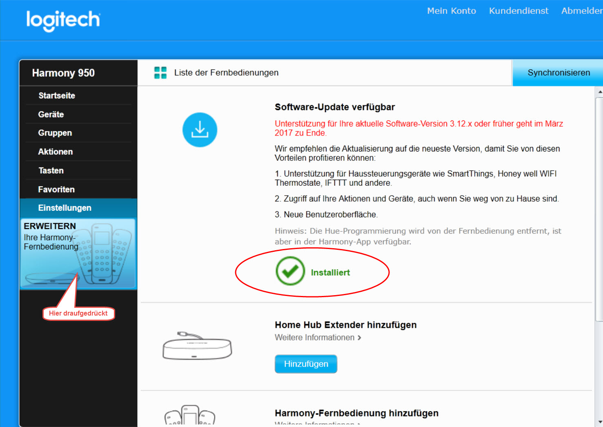The height and width of the screenshot is (427, 603).
Task: Click the remote list grid icon
Action: point(160,73)
